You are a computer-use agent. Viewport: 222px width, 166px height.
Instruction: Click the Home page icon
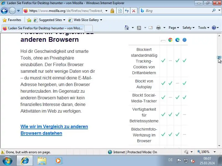127,28
